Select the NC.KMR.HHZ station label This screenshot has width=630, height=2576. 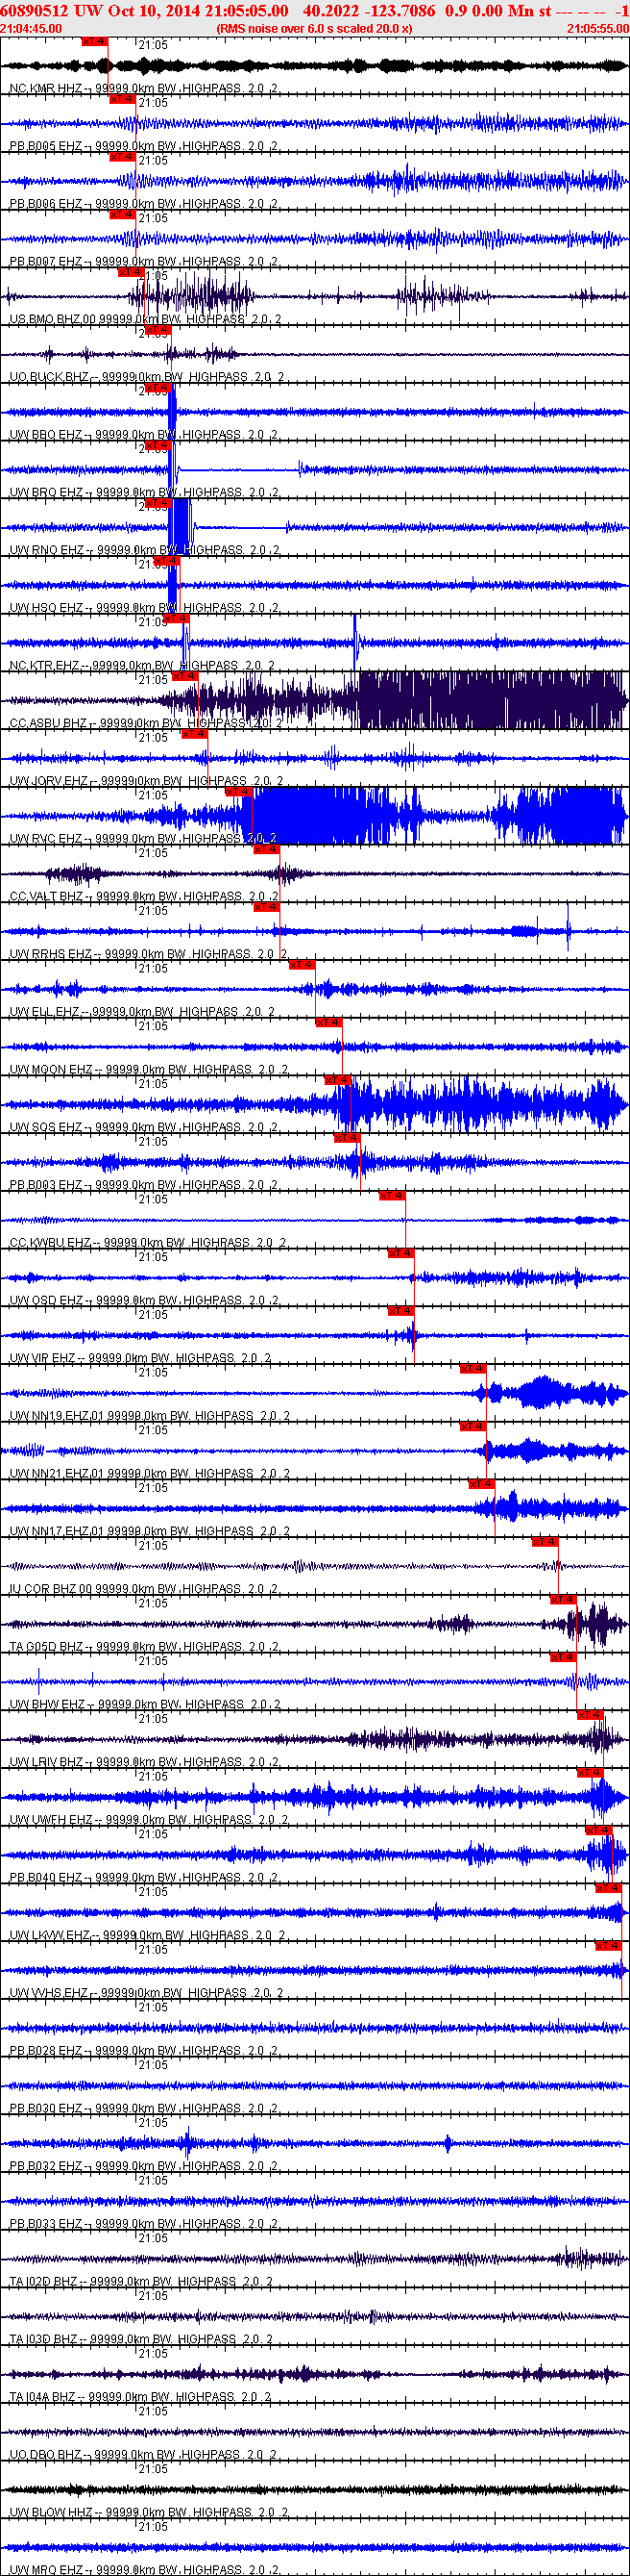pos(144,89)
